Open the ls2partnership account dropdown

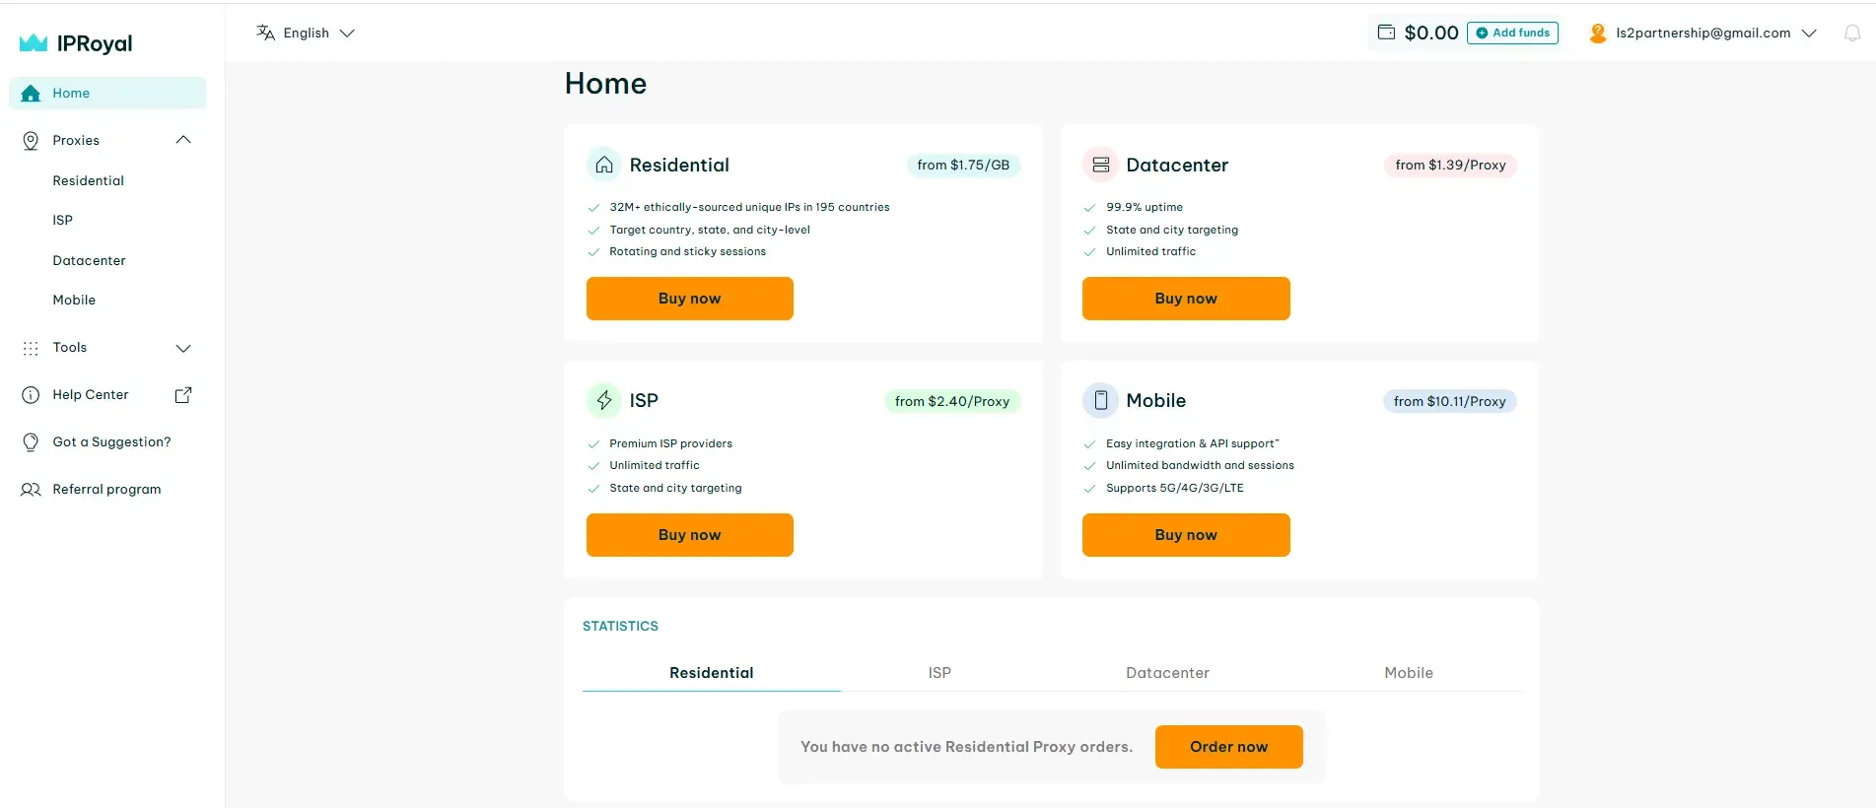[1811, 33]
